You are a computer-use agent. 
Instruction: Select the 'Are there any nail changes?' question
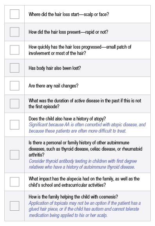(54, 86)
